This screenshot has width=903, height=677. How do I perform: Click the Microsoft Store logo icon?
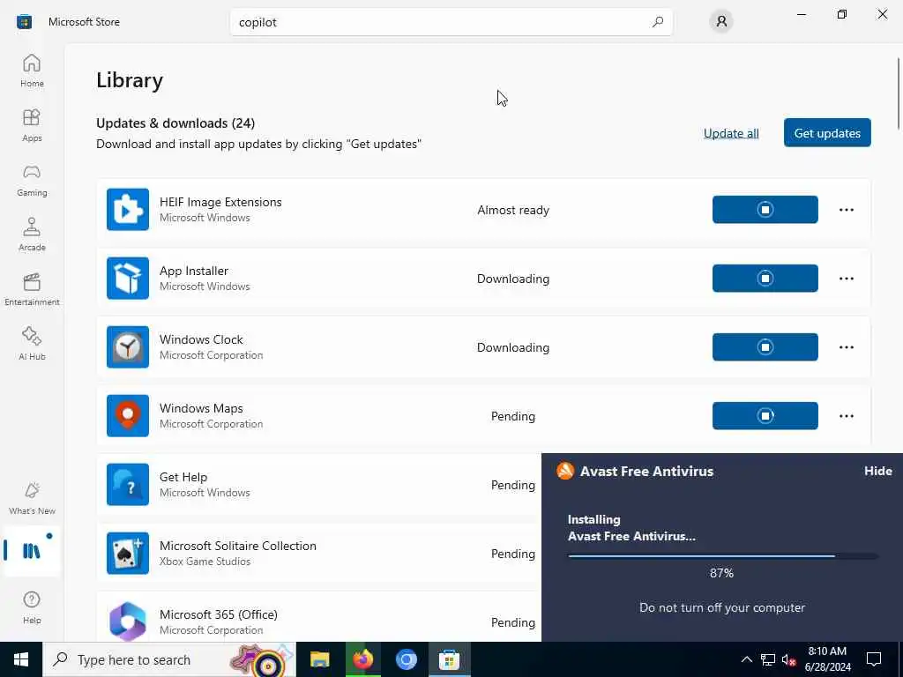pos(24,22)
